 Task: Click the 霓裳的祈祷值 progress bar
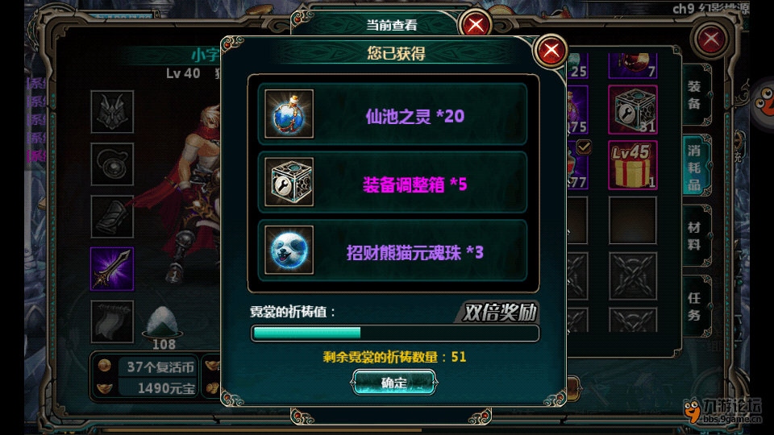pos(395,333)
